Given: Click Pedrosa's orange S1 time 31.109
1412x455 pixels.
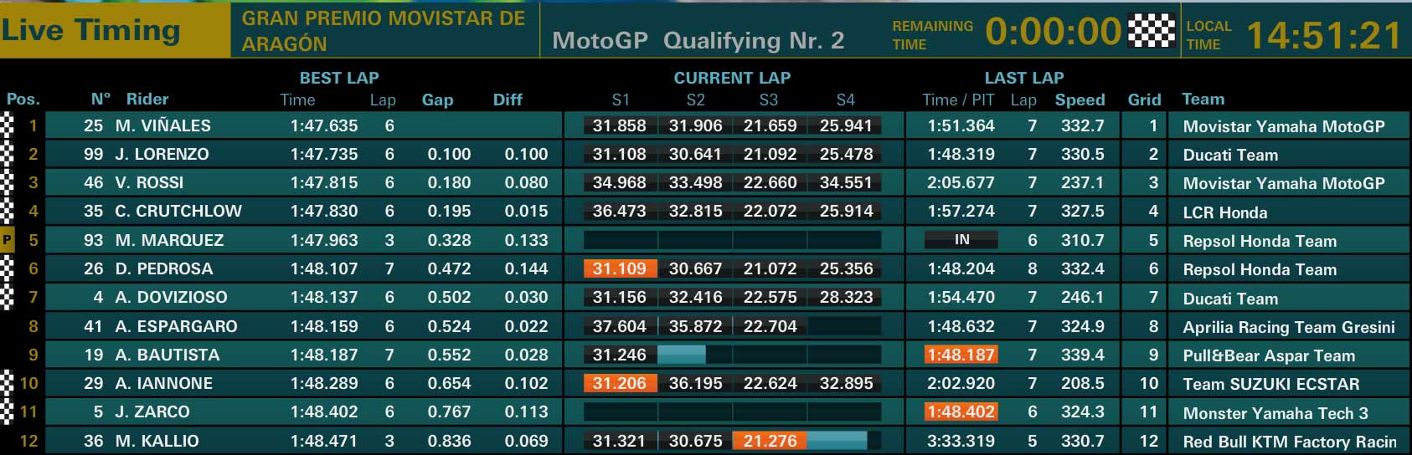Looking at the screenshot, I should pos(620,268).
